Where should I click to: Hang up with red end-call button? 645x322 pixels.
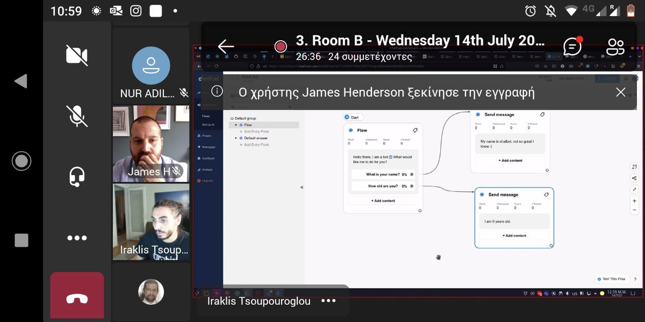click(77, 295)
